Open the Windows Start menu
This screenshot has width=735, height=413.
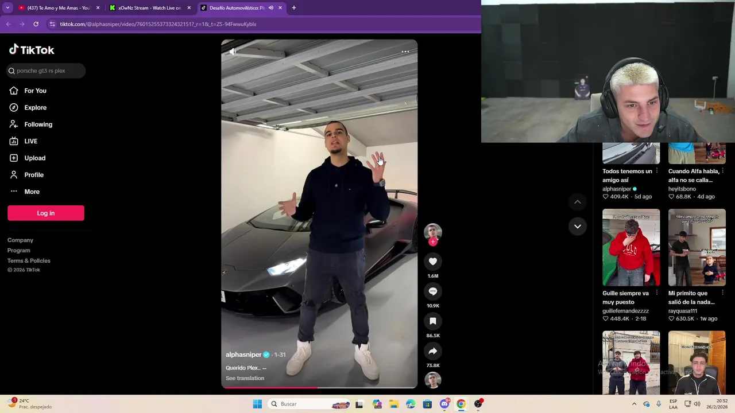(x=257, y=404)
